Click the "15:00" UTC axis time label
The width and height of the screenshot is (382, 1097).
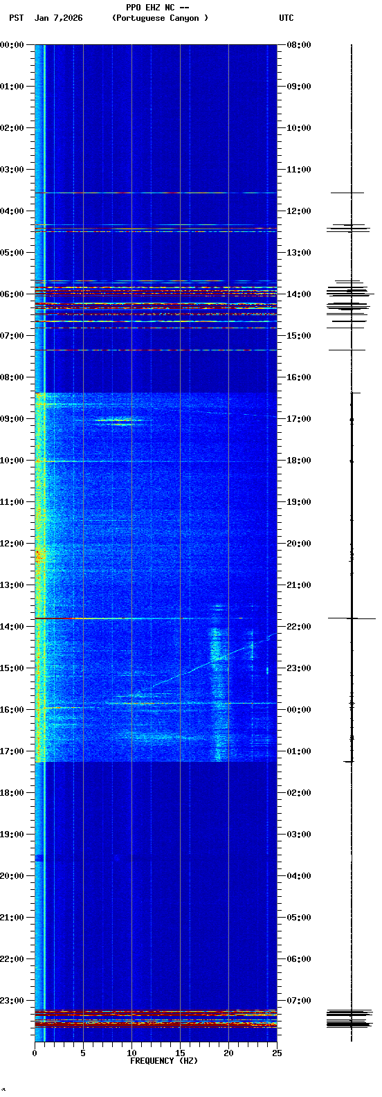coord(299,336)
